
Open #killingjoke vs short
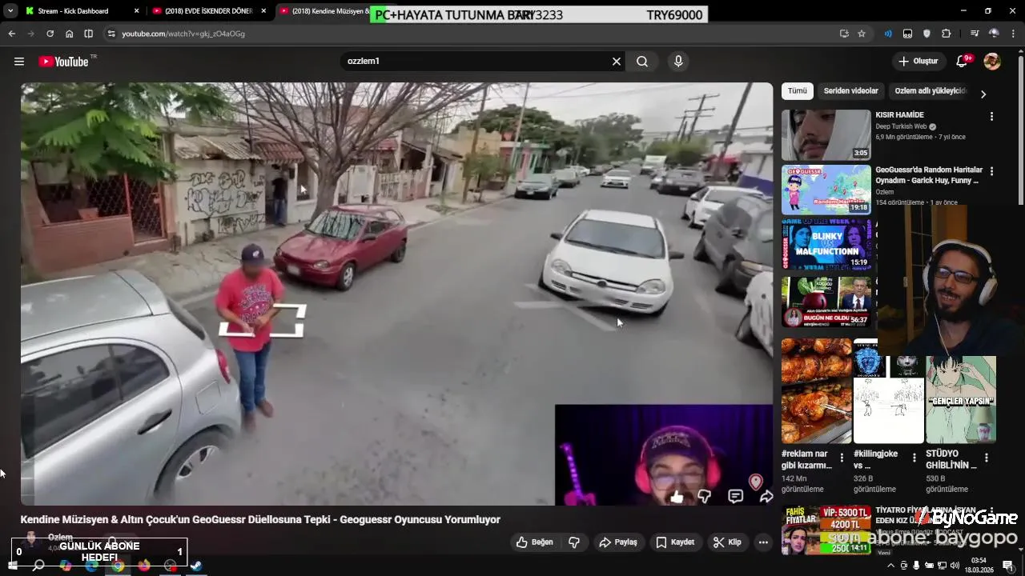(x=888, y=390)
